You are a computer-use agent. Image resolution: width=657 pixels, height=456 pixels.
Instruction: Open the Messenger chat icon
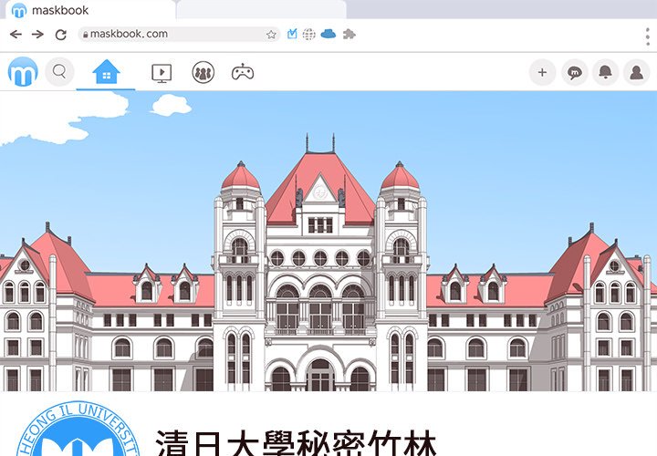574,72
